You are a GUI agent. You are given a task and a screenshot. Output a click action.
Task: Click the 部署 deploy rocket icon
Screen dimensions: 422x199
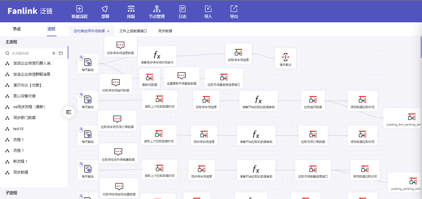pos(105,9)
